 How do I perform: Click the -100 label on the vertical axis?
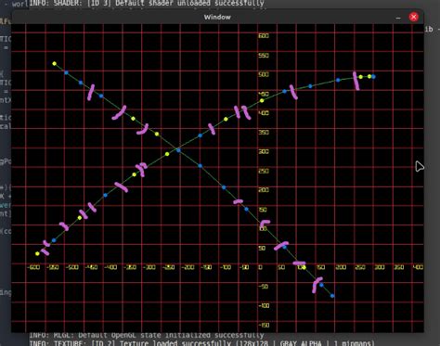click(x=264, y=306)
